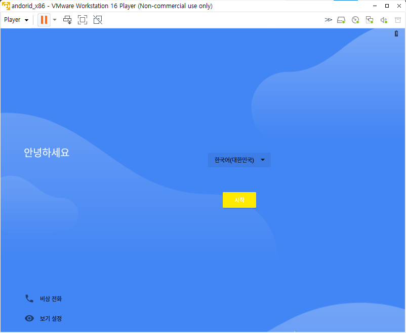Expand the hidden devices chevron
Screen dimensions: 406x333
pos(329,20)
